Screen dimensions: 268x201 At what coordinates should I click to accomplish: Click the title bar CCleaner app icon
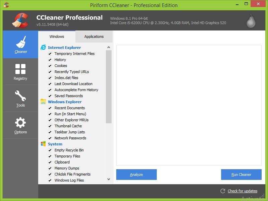(x=6, y=5)
